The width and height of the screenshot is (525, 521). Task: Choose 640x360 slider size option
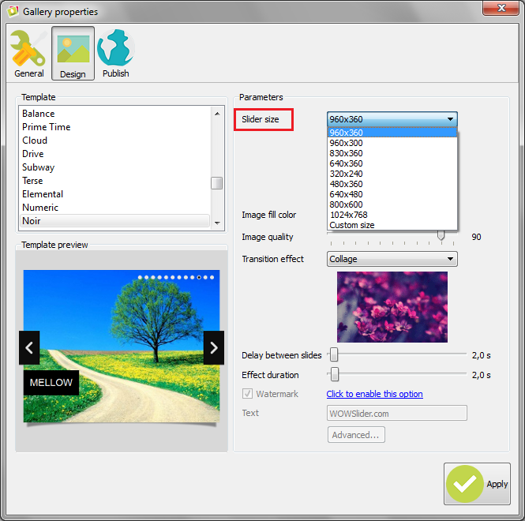point(392,163)
